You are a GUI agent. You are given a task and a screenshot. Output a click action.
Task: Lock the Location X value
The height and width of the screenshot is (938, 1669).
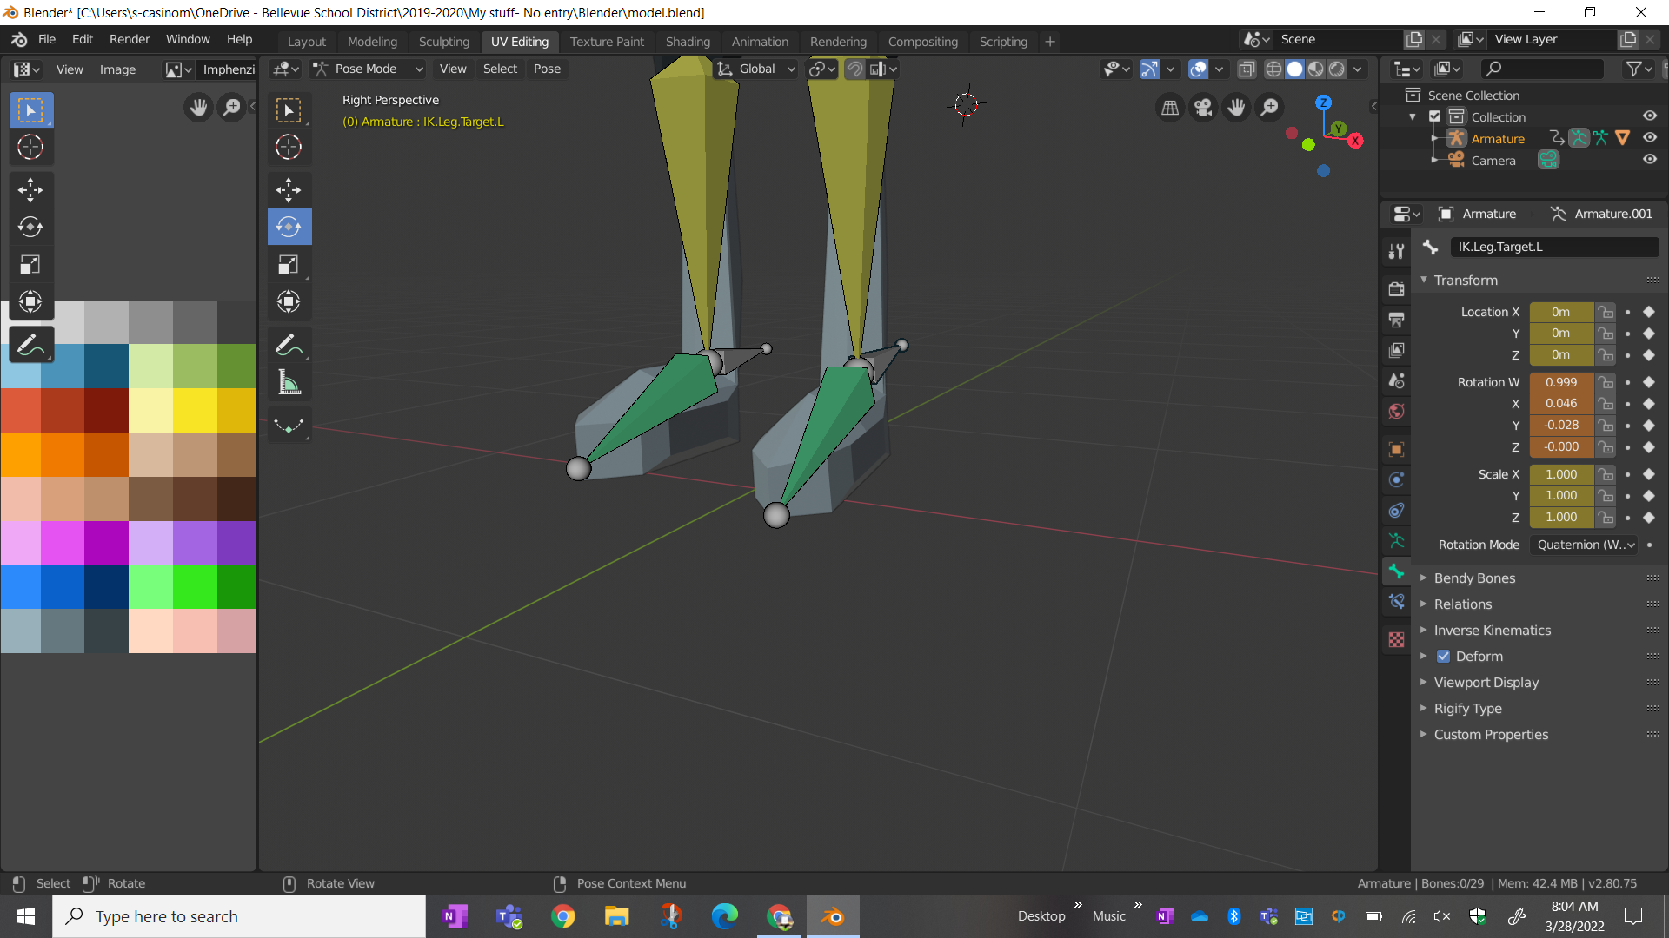1606,312
